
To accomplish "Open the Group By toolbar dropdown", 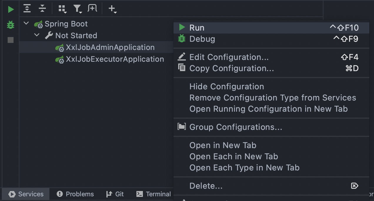I will pos(62,9).
